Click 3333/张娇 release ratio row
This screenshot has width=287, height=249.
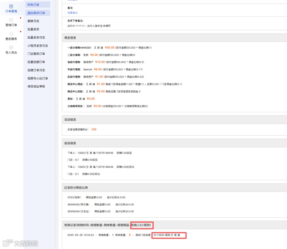[96, 197]
